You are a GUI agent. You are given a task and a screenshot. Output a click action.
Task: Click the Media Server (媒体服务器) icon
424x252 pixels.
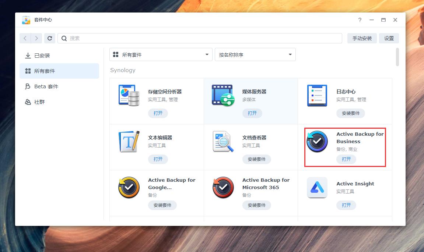click(223, 95)
